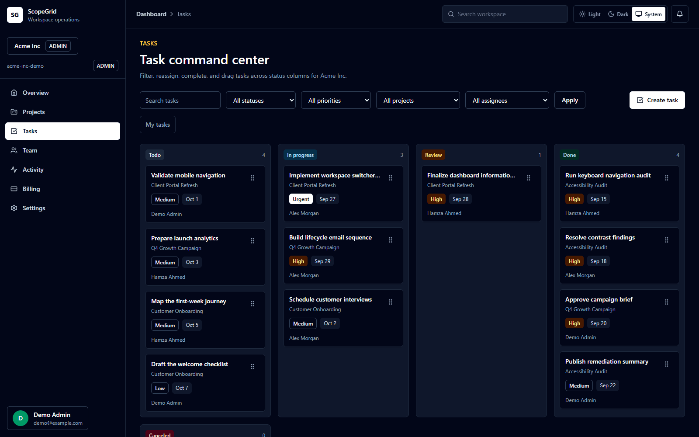Click drag handle on Approve campaign brief card
The image size is (699, 437).
(667, 302)
